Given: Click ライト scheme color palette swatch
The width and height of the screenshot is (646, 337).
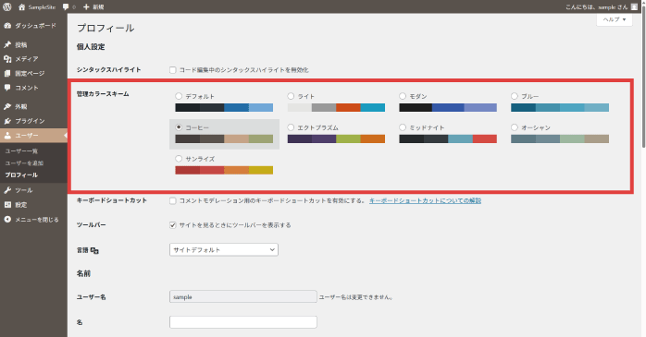Looking at the screenshot, I should click(336, 108).
